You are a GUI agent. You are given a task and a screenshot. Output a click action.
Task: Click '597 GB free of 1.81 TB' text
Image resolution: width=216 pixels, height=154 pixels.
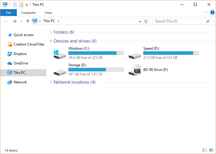[85, 74]
